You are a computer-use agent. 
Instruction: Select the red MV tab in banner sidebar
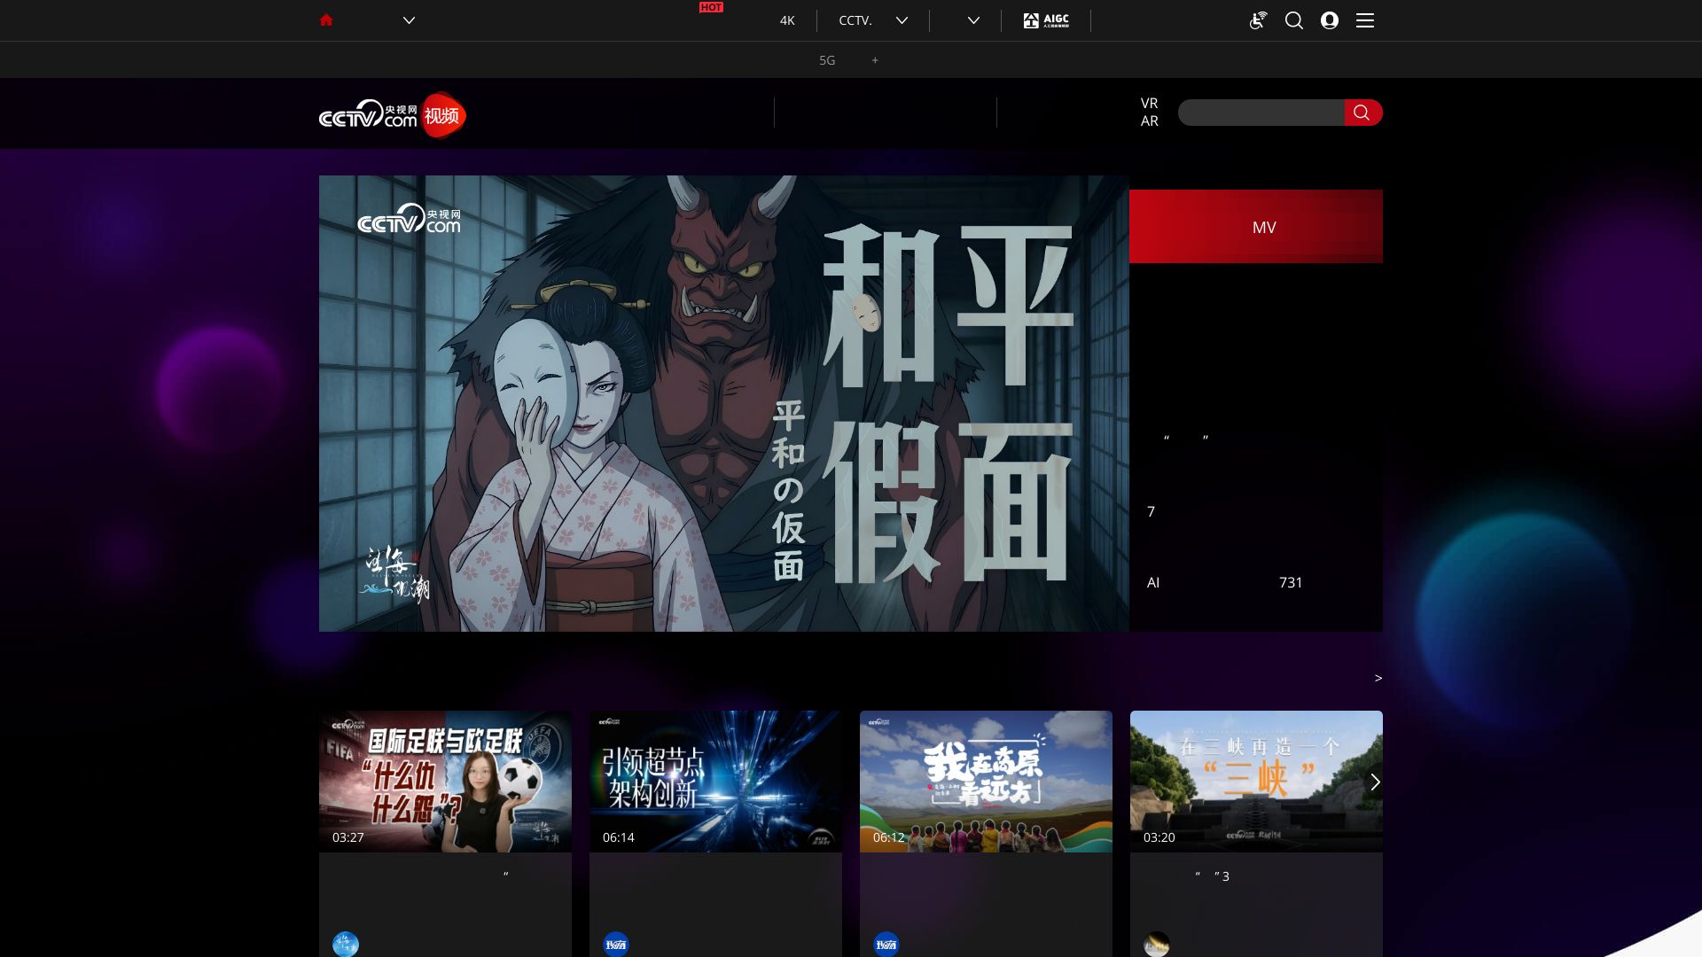point(1256,226)
